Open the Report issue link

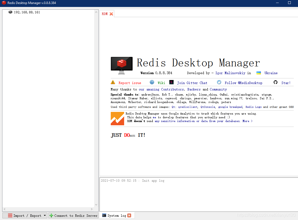[130, 83]
